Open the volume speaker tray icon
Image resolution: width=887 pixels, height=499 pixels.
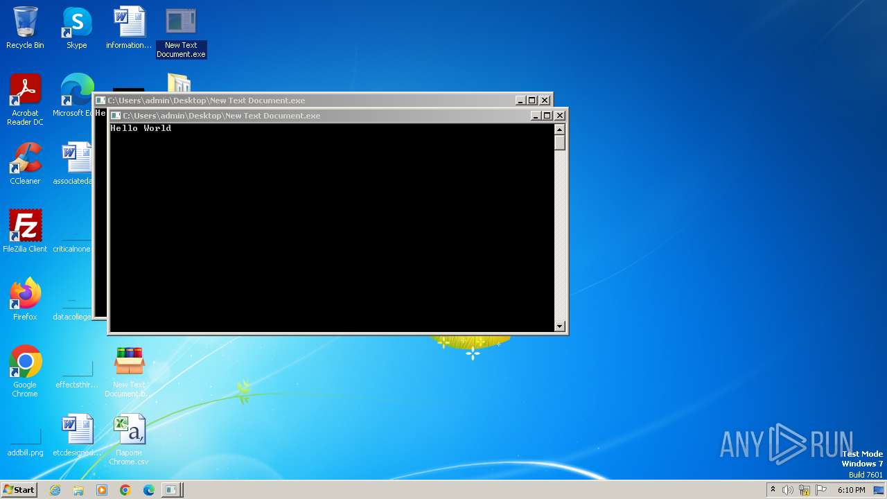pos(788,490)
